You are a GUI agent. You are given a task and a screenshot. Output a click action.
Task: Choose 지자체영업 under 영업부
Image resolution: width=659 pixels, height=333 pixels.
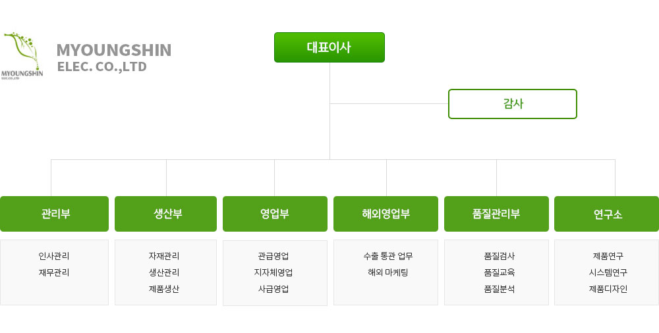click(273, 272)
